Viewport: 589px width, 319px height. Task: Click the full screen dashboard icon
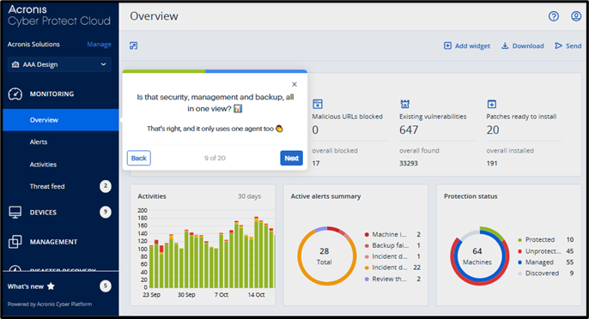click(133, 45)
